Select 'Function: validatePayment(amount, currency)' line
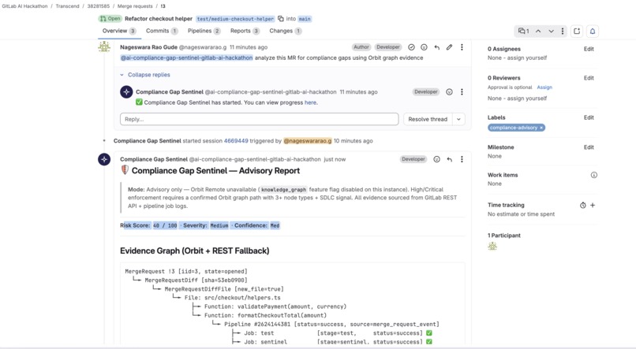The width and height of the screenshot is (636, 349). 275,306
